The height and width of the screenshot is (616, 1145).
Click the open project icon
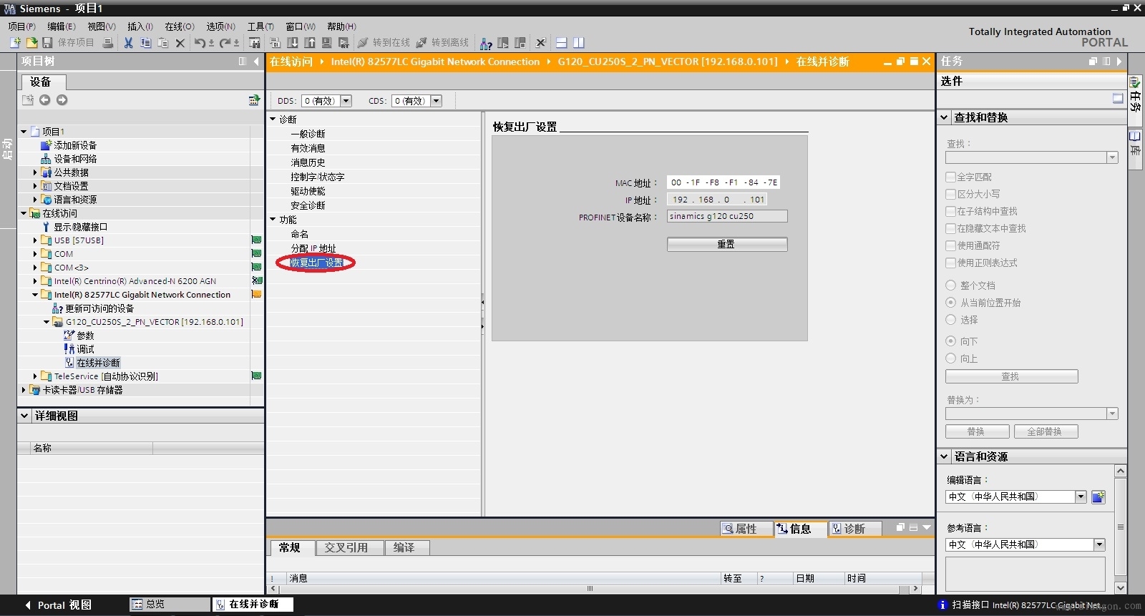[31, 43]
